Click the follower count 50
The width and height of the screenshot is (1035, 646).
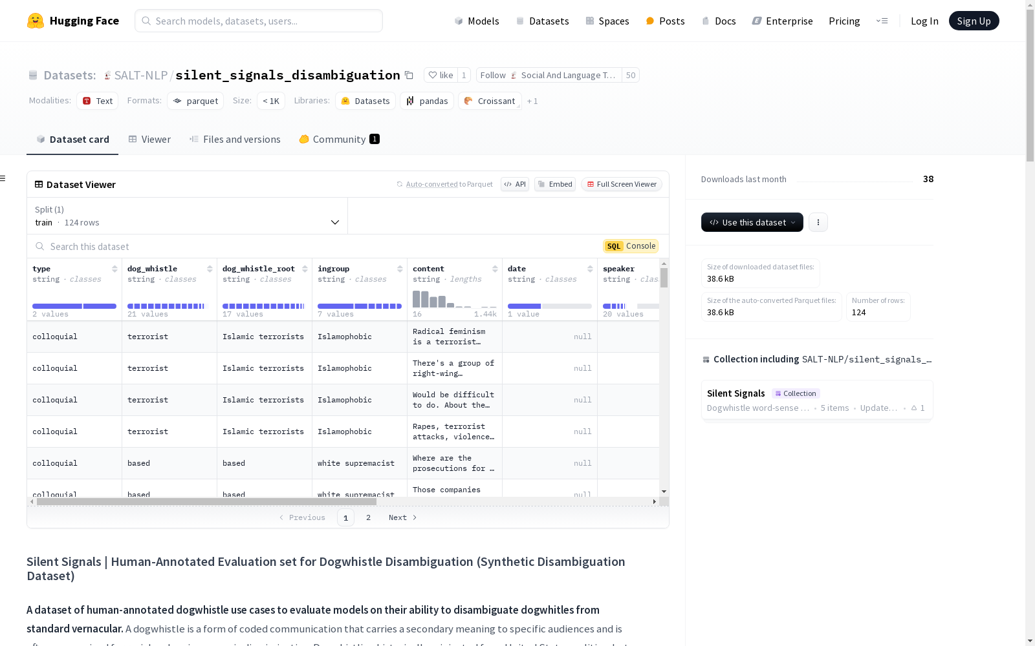[631, 75]
